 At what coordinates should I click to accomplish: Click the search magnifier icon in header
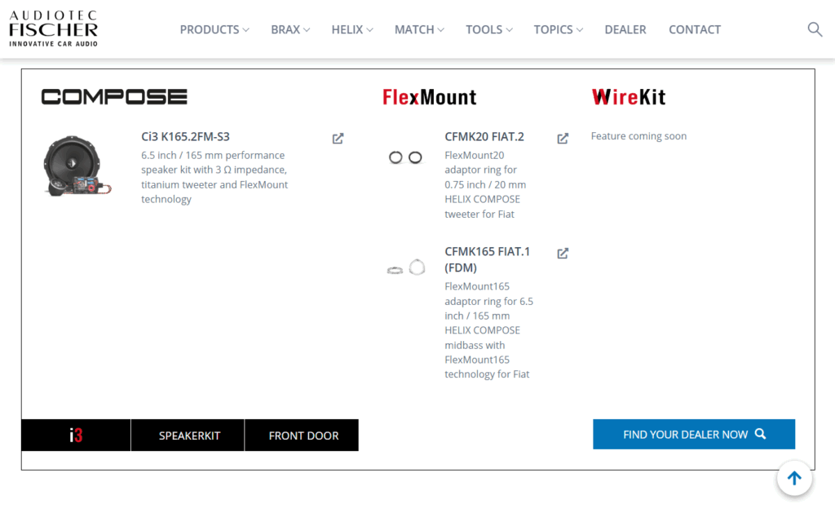[x=815, y=29]
